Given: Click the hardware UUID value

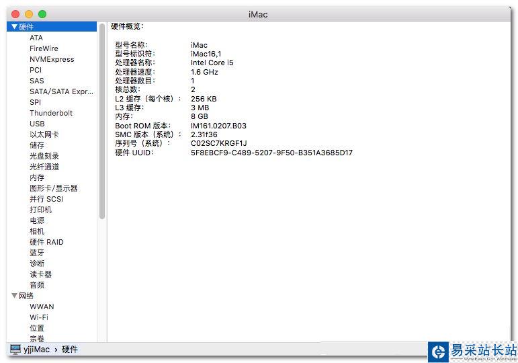Looking at the screenshot, I should (271, 153).
